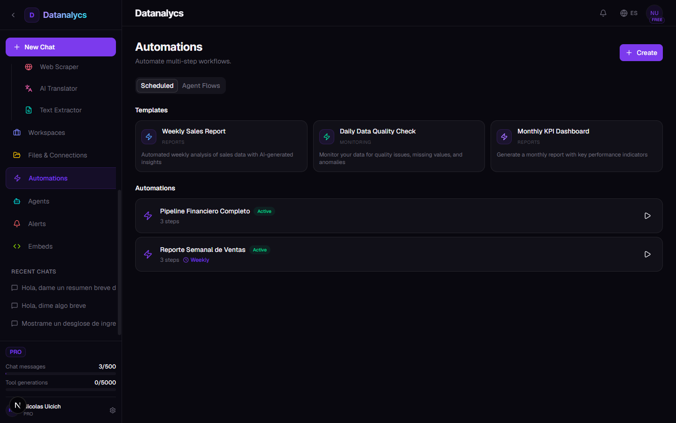The width and height of the screenshot is (676, 423).
Task: Open the NU user profile avatar menu
Action: coord(654,14)
